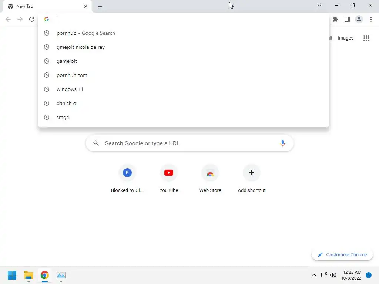Open Chrome three-dot menu

(x=371, y=19)
